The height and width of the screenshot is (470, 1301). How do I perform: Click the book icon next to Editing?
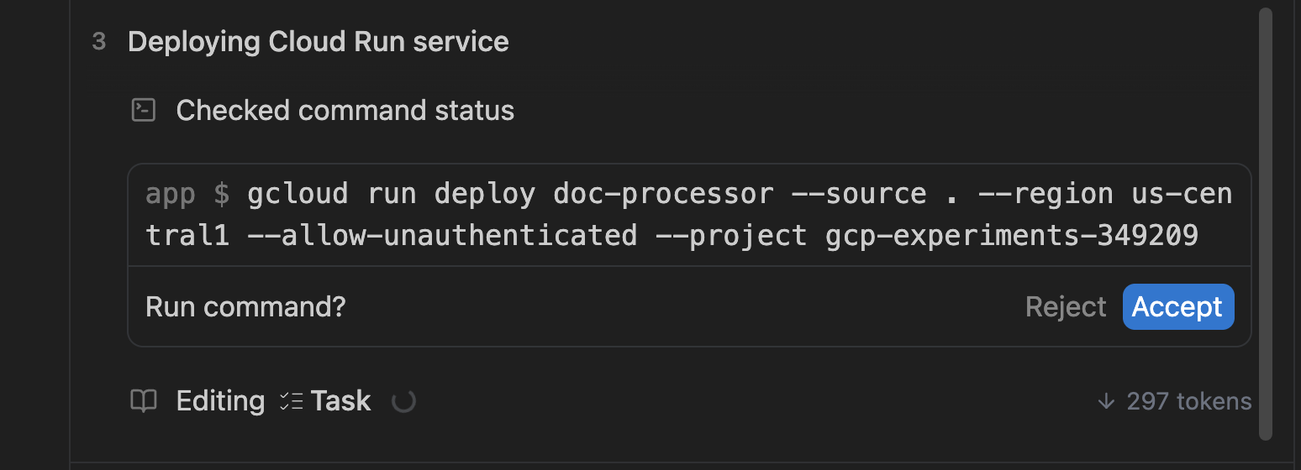point(144,401)
